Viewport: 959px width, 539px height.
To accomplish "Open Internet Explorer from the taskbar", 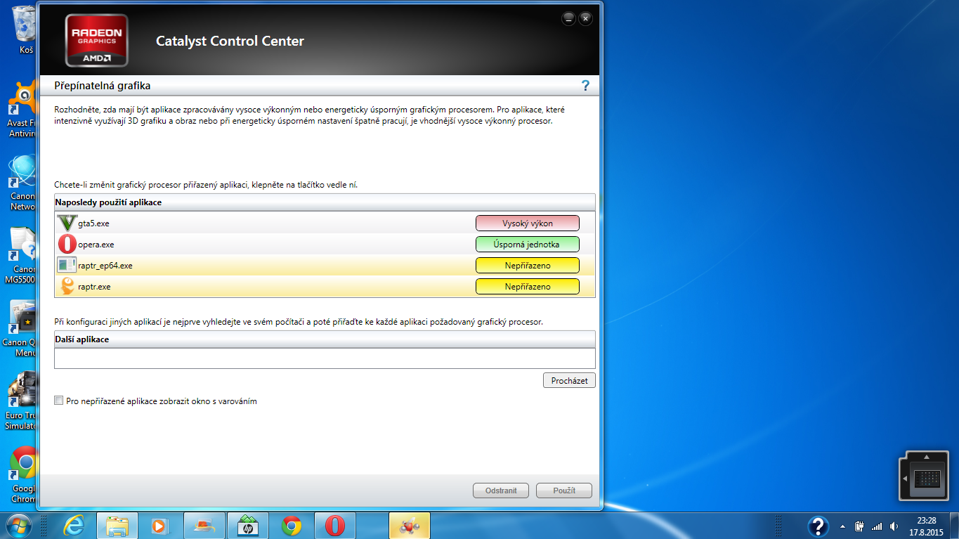I will 74,526.
